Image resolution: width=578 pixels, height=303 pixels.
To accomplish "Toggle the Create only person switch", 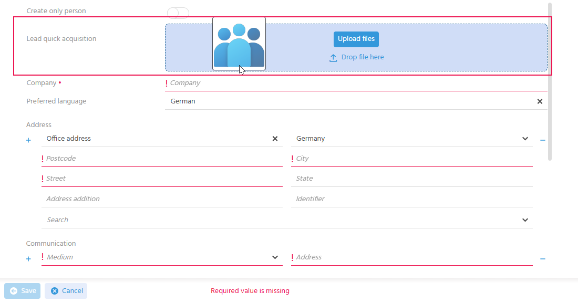I will [x=178, y=13].
